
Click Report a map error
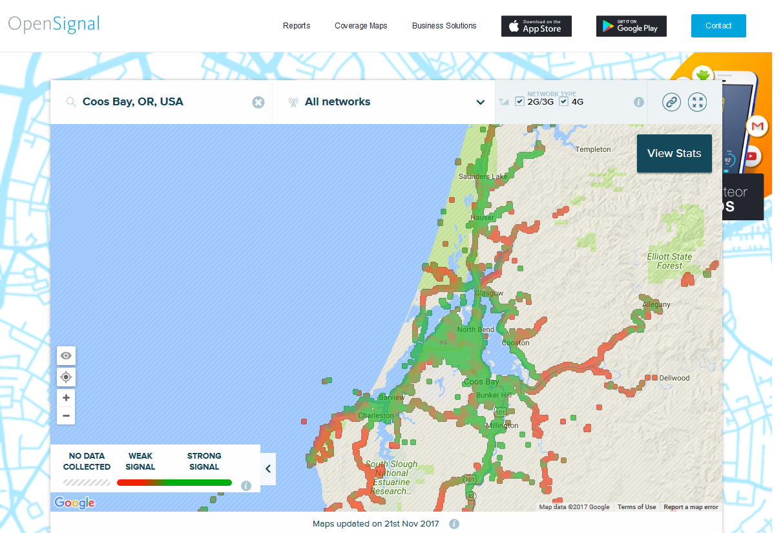(x=691, y=507)
